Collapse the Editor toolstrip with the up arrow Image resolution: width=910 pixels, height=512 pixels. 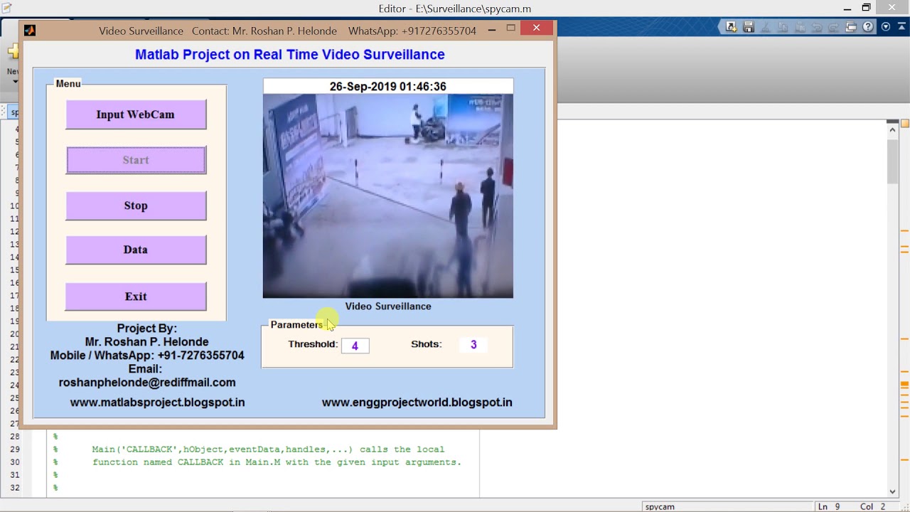click(x=901, y=27)
